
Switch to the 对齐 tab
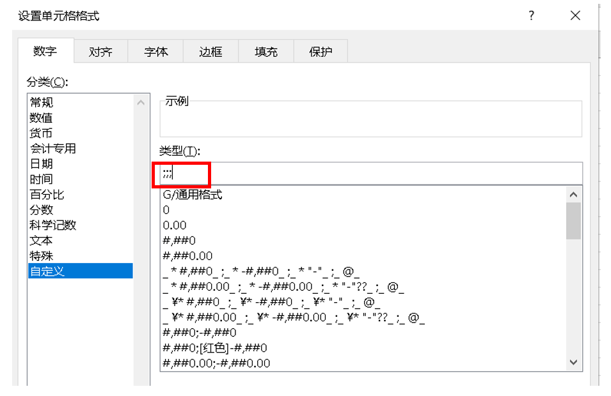pos(100,51)
